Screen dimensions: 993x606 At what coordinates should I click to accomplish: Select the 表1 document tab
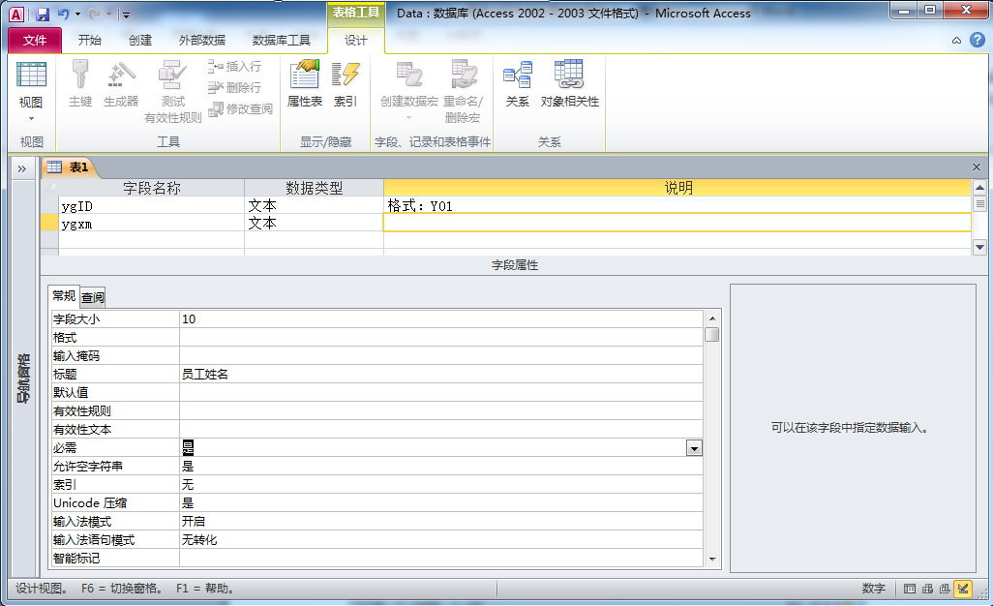point(69,167)
